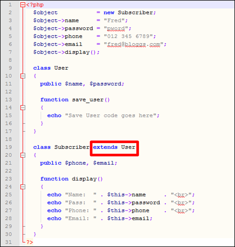Collapse the fold marker beside the <?php tag
Screen dimensions: 235x247
click(23, 5)
